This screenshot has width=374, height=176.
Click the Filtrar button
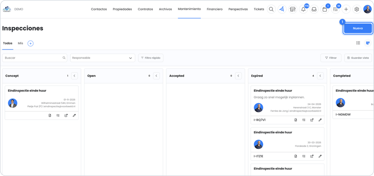pyautogui.click(x=331, y=58)
